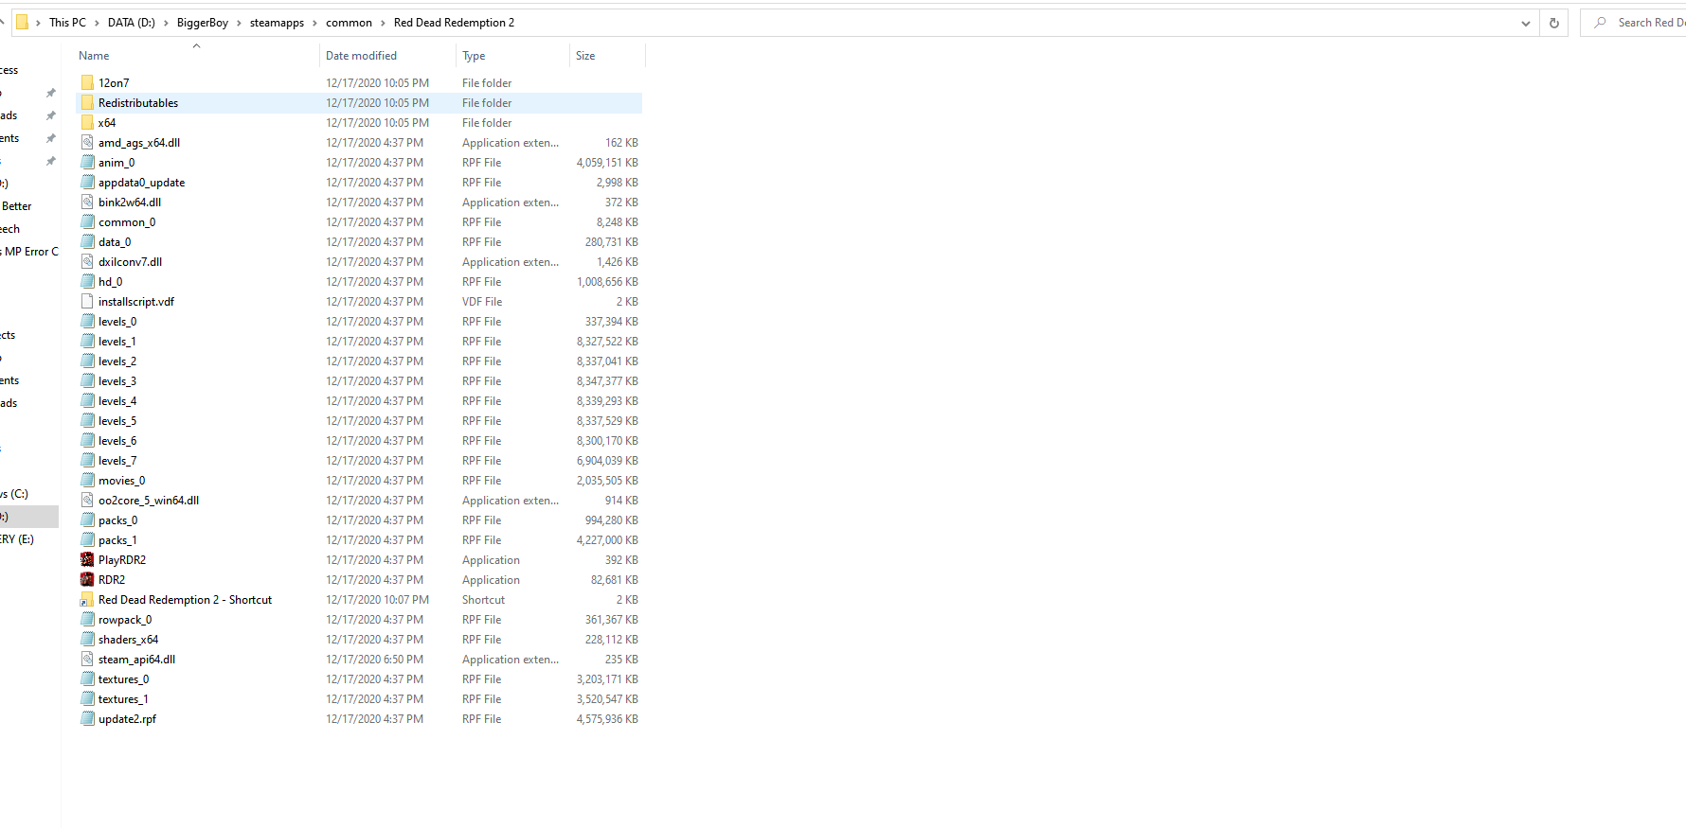Click the Redistributables folder icon
This screenshot has height=828, width=1686.
(x=87, y=102)
